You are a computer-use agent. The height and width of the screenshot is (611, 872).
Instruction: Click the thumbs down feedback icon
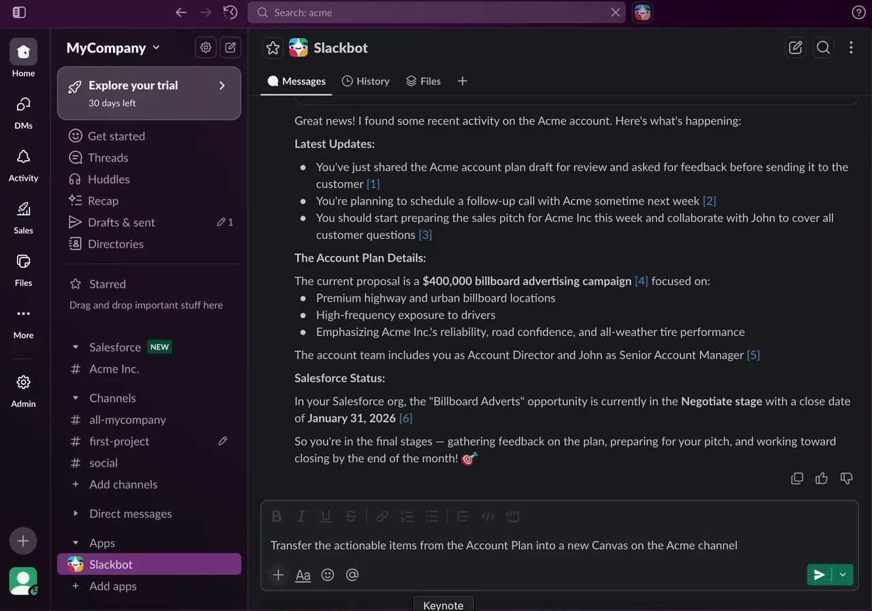click(x=846, y=478)
